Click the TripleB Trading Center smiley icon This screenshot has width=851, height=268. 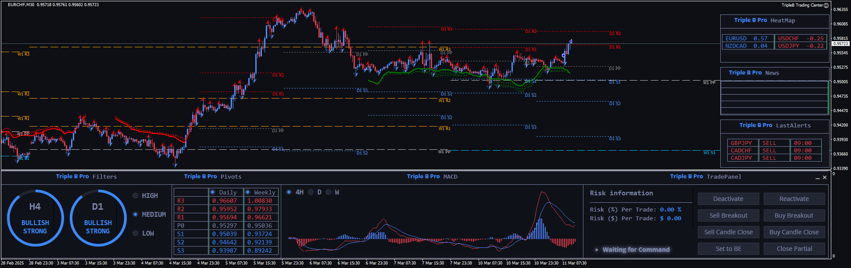click(x=826, y=5)
